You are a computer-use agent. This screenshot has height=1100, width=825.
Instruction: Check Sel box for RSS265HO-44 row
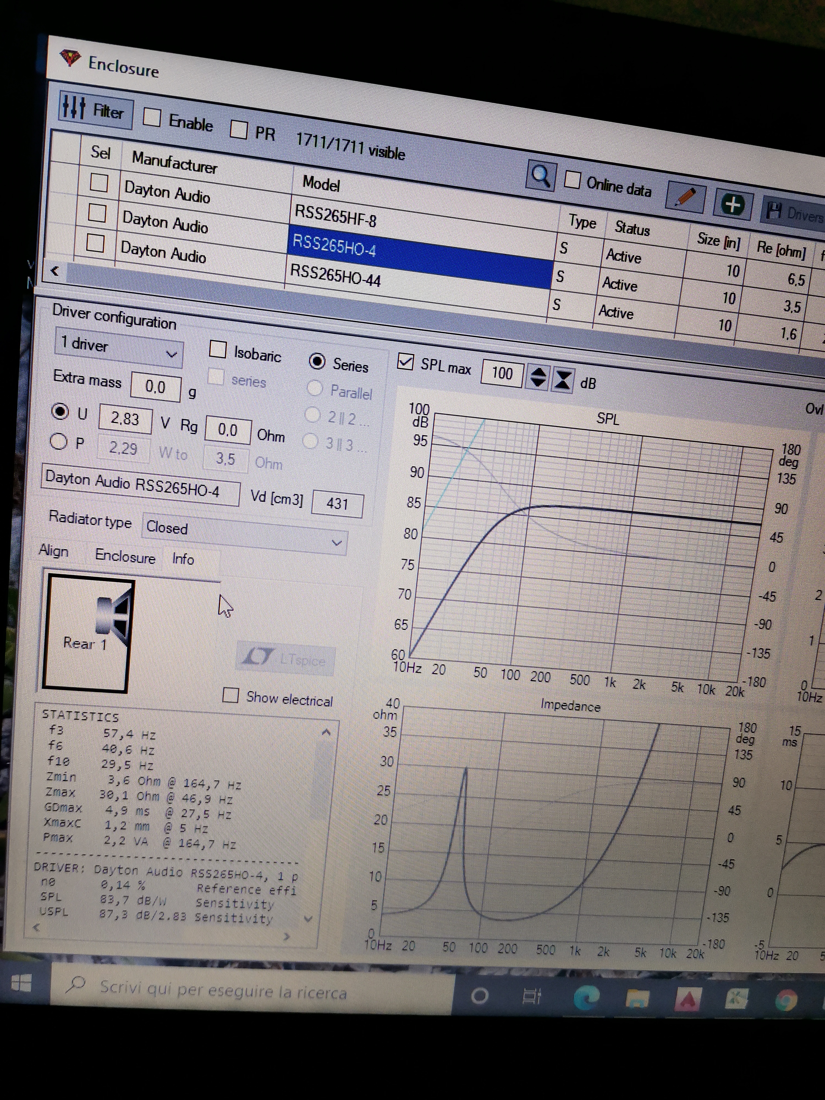pos(95,243)
